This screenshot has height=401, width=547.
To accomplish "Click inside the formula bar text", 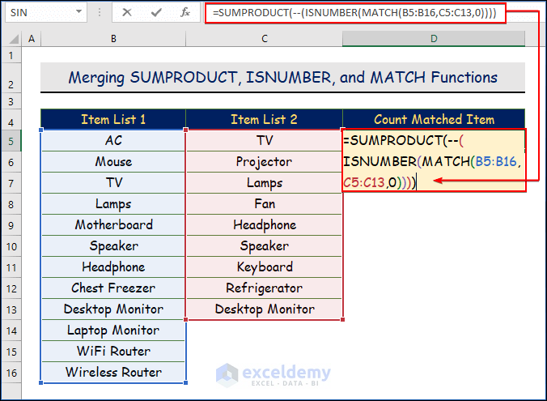I will [x=355, y=13].
